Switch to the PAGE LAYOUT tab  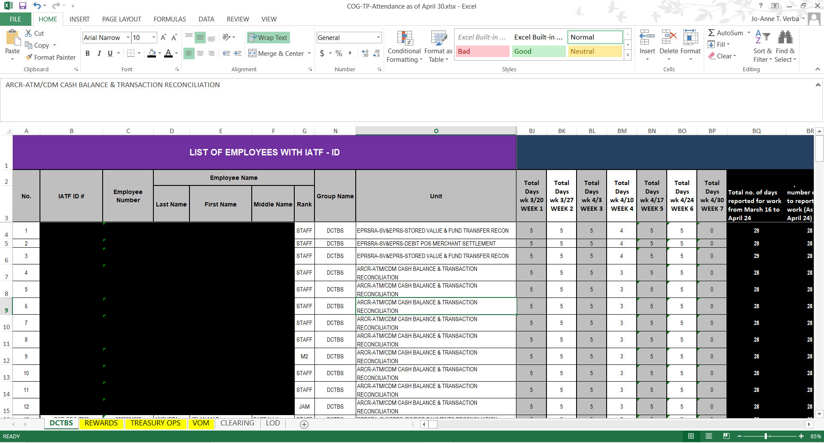[122, 19]
